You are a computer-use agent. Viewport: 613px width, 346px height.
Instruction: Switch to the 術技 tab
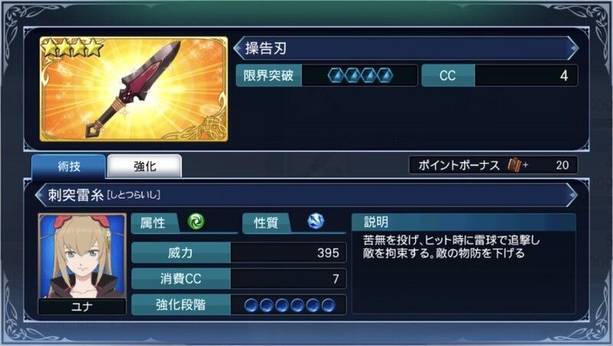tap(68, 166)
